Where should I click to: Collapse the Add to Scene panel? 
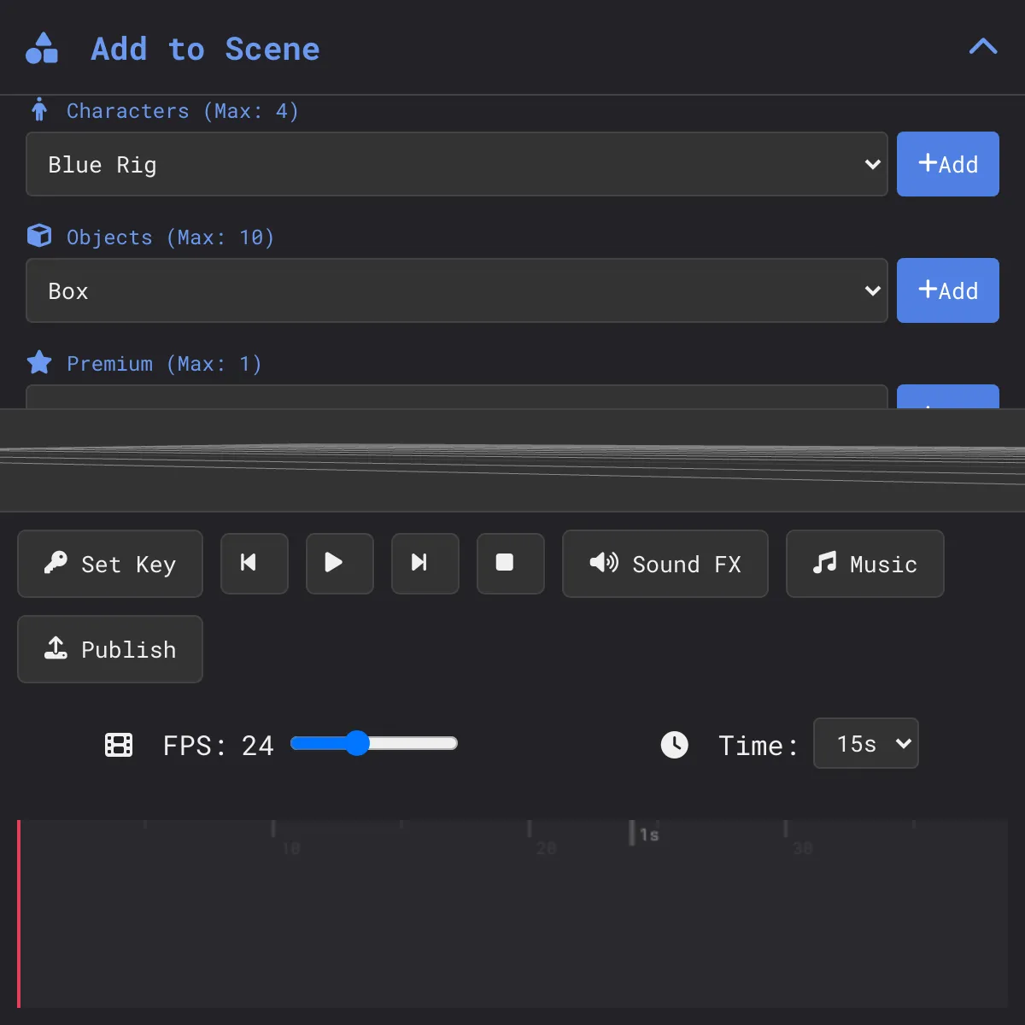coord(983,47)
